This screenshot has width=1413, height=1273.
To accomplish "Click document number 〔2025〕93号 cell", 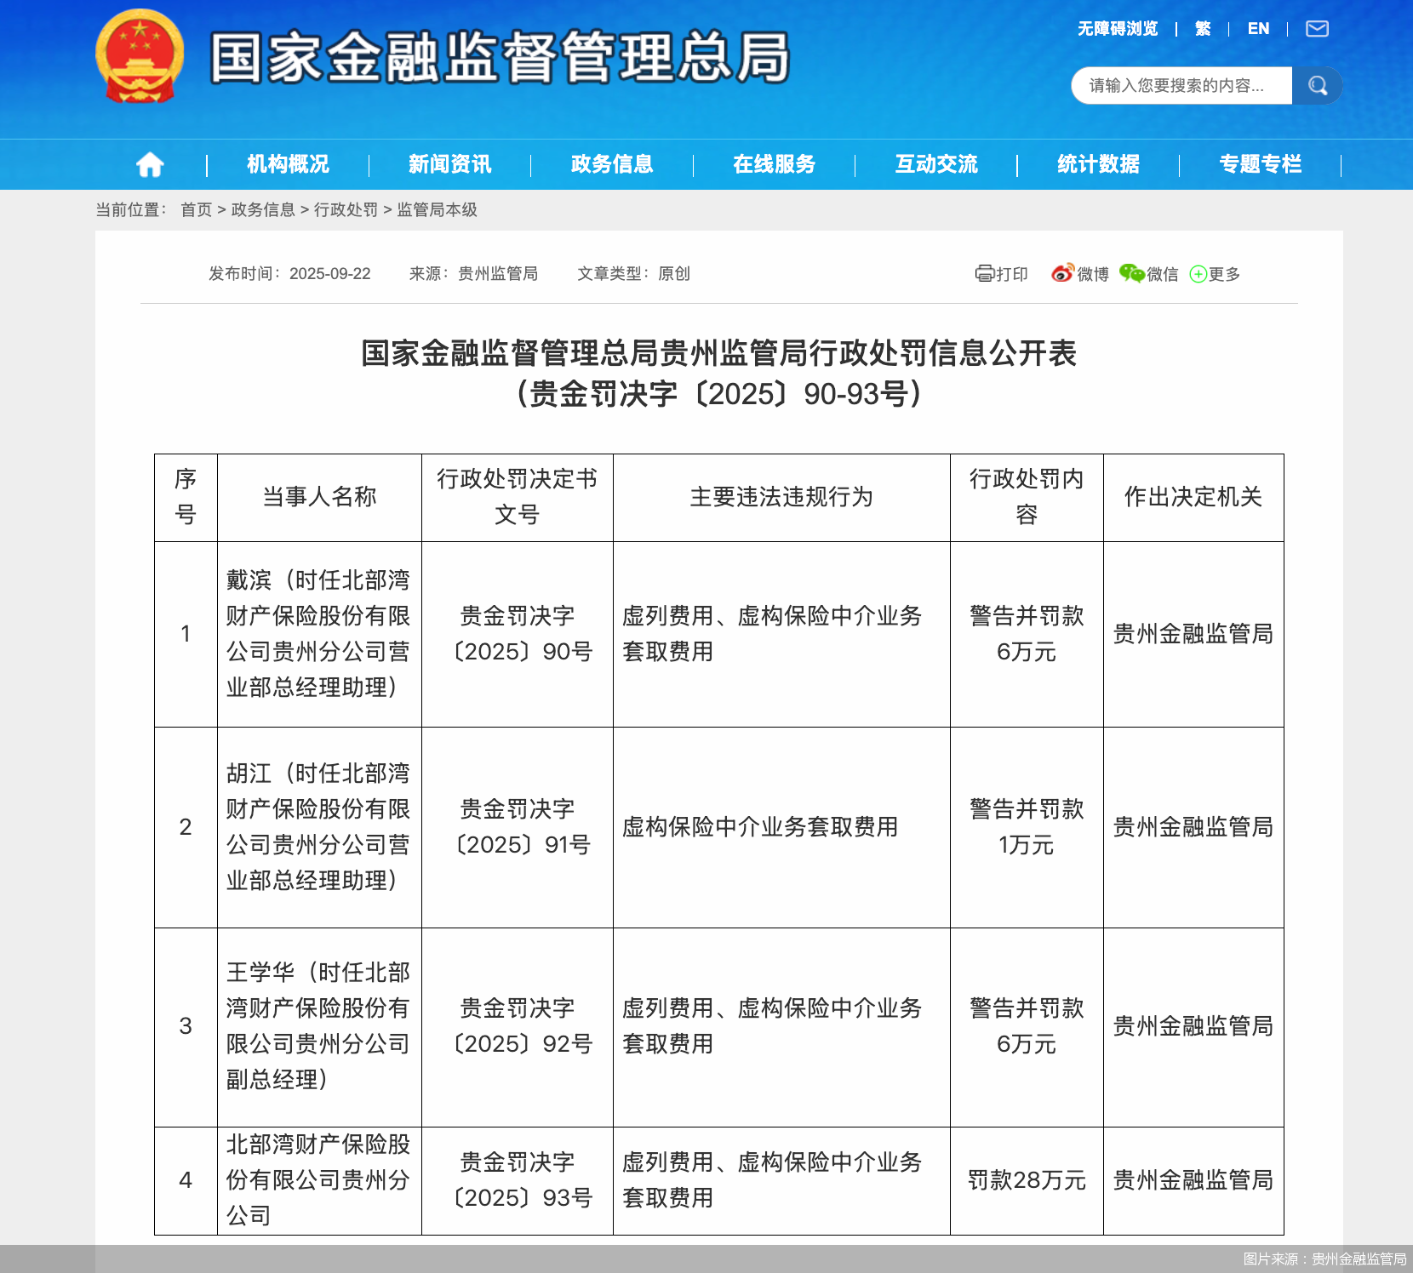I will click(518, 1180).
